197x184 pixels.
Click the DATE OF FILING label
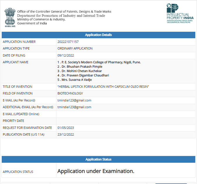[x=14, y=55]
